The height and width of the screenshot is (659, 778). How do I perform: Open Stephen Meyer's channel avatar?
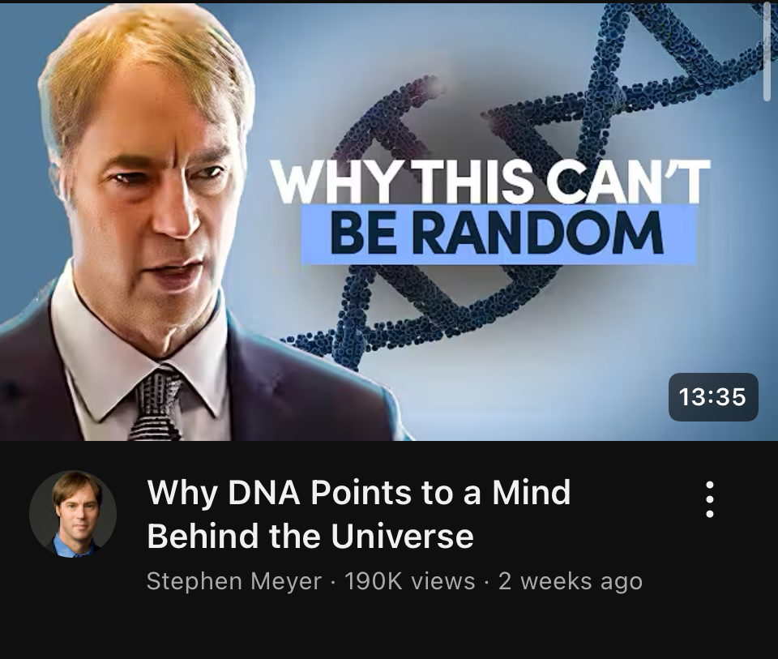(73, 514)
